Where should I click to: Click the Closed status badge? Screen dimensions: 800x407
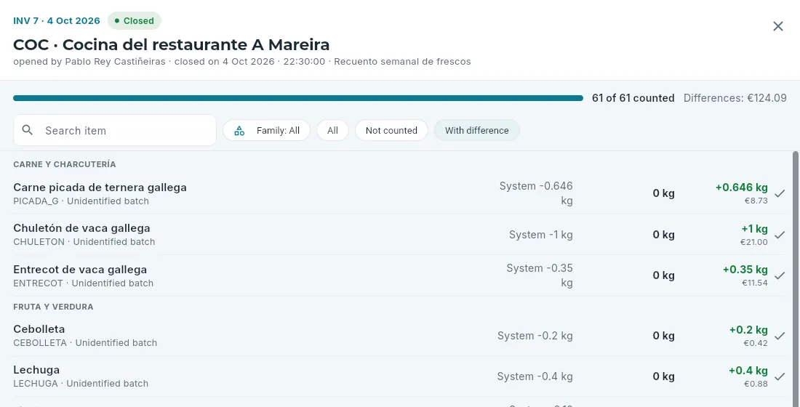pos(135,21)
